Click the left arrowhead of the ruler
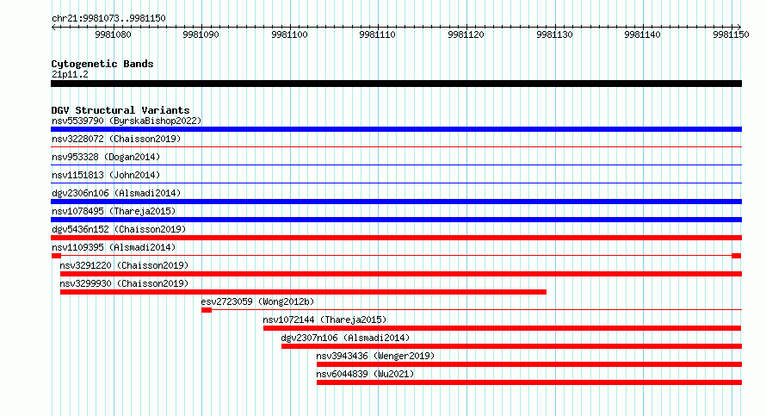 click(53, 27)
